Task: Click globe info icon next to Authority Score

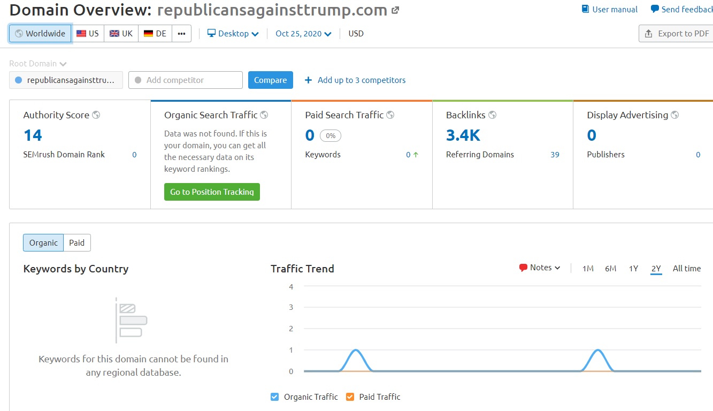Action: tap(96, 115)
